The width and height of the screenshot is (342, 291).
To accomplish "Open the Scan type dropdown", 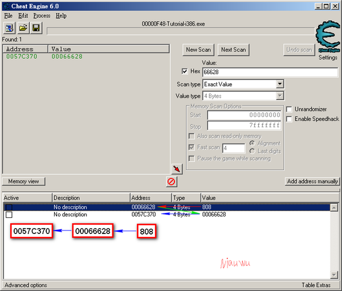I will pyautogui.click(x=280, y=84).
